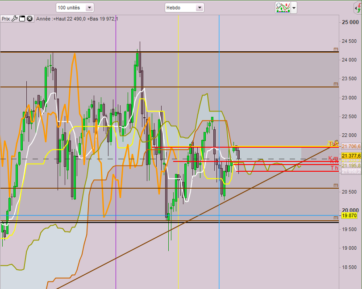Click the 21 058,2 price label
The image size is (362, 289).
pos(351,171)
